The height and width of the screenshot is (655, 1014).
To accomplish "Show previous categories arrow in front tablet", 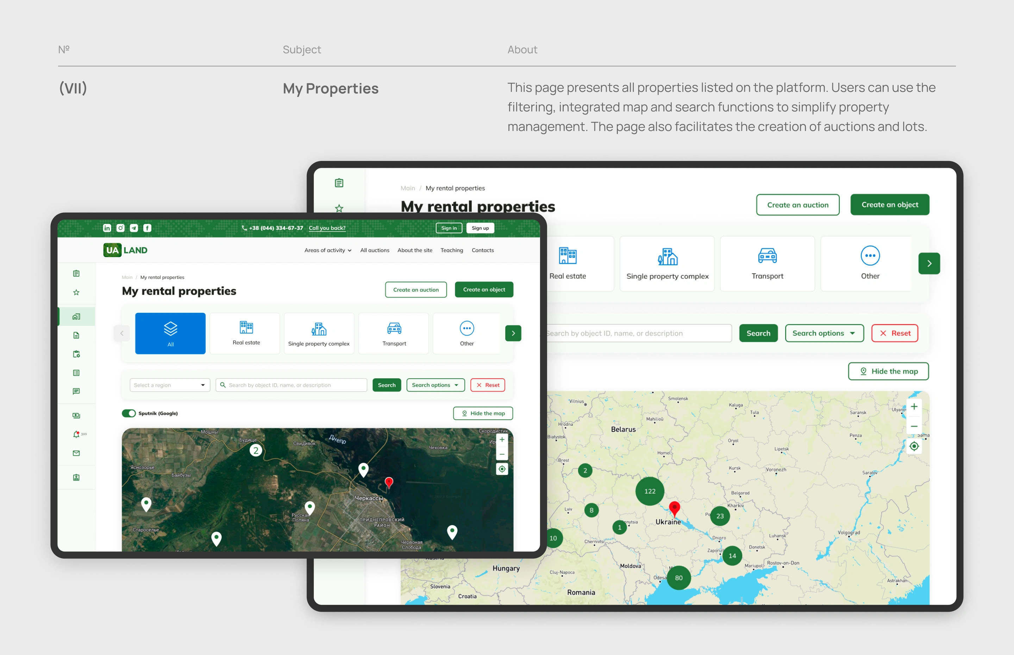I will tap(122, 333).
